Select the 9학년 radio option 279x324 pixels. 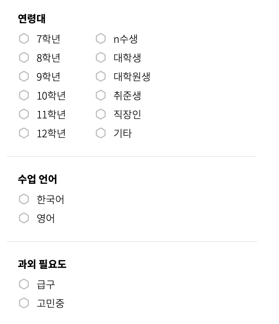(24, 77)
